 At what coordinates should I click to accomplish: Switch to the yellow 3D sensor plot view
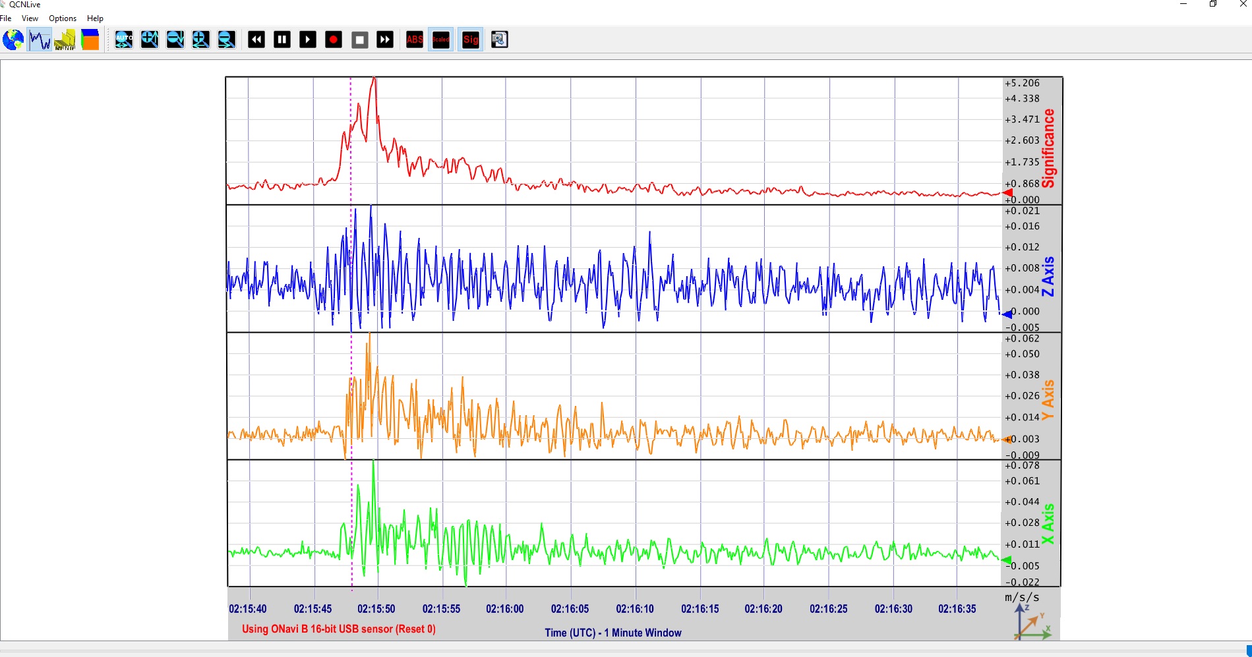click(65, 40)
